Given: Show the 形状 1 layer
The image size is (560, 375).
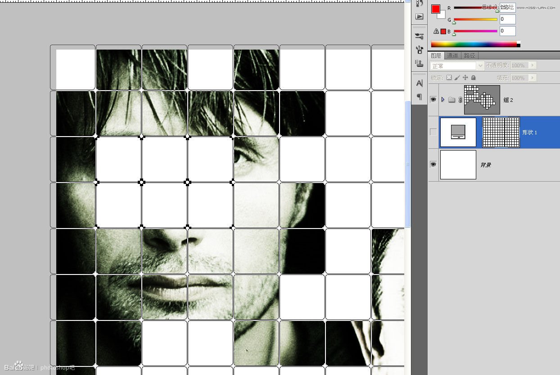Looking at the screenshot, I should point(433,132).
